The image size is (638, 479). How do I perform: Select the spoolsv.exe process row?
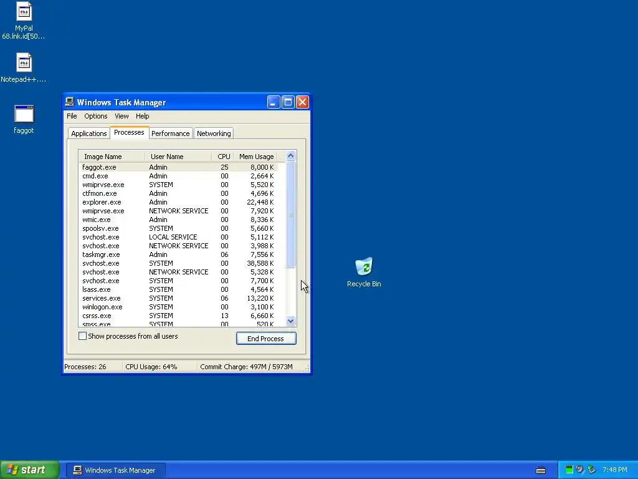178,228
